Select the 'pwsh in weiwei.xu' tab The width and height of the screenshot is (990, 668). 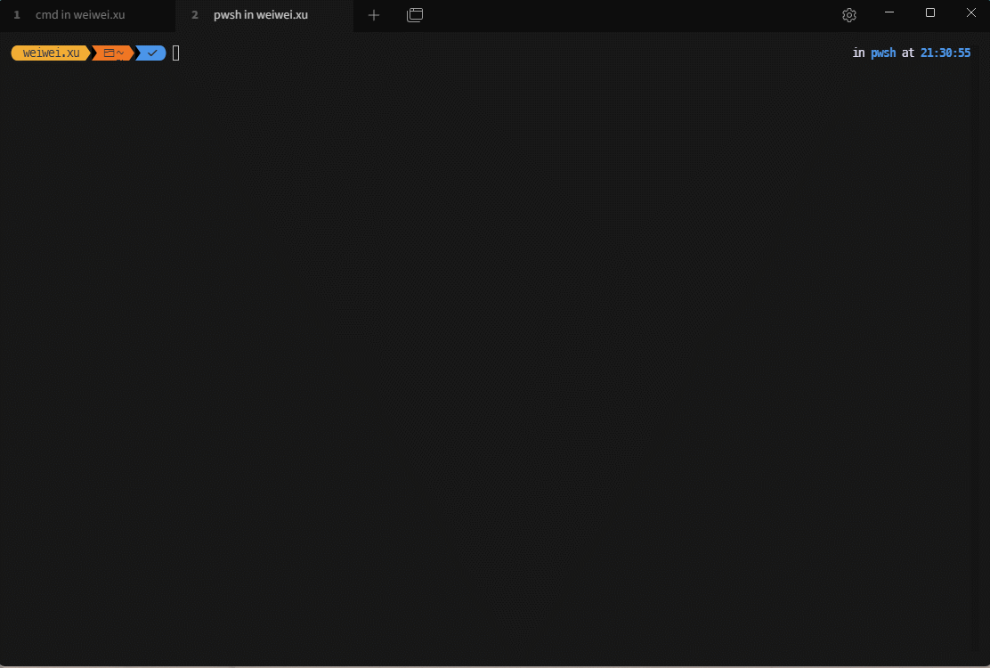260,15
